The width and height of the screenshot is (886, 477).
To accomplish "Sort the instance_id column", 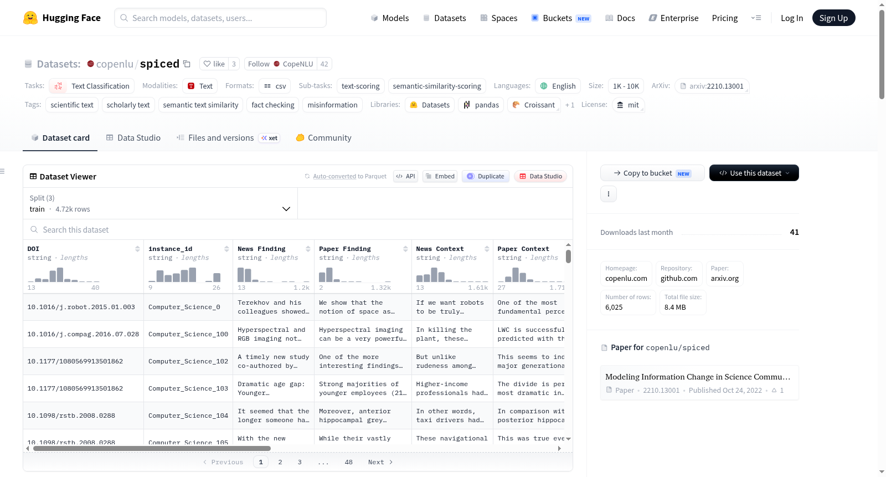I will pyautogui.click(x=226, y=249).
